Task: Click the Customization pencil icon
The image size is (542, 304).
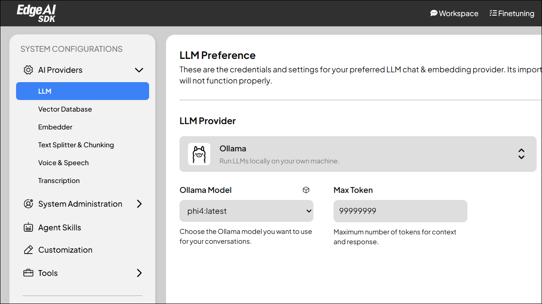Action: (29, 250)
